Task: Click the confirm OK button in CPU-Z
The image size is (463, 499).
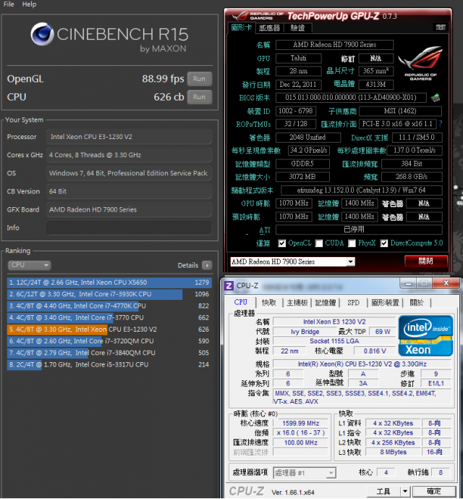Action: tap(434, 491)
